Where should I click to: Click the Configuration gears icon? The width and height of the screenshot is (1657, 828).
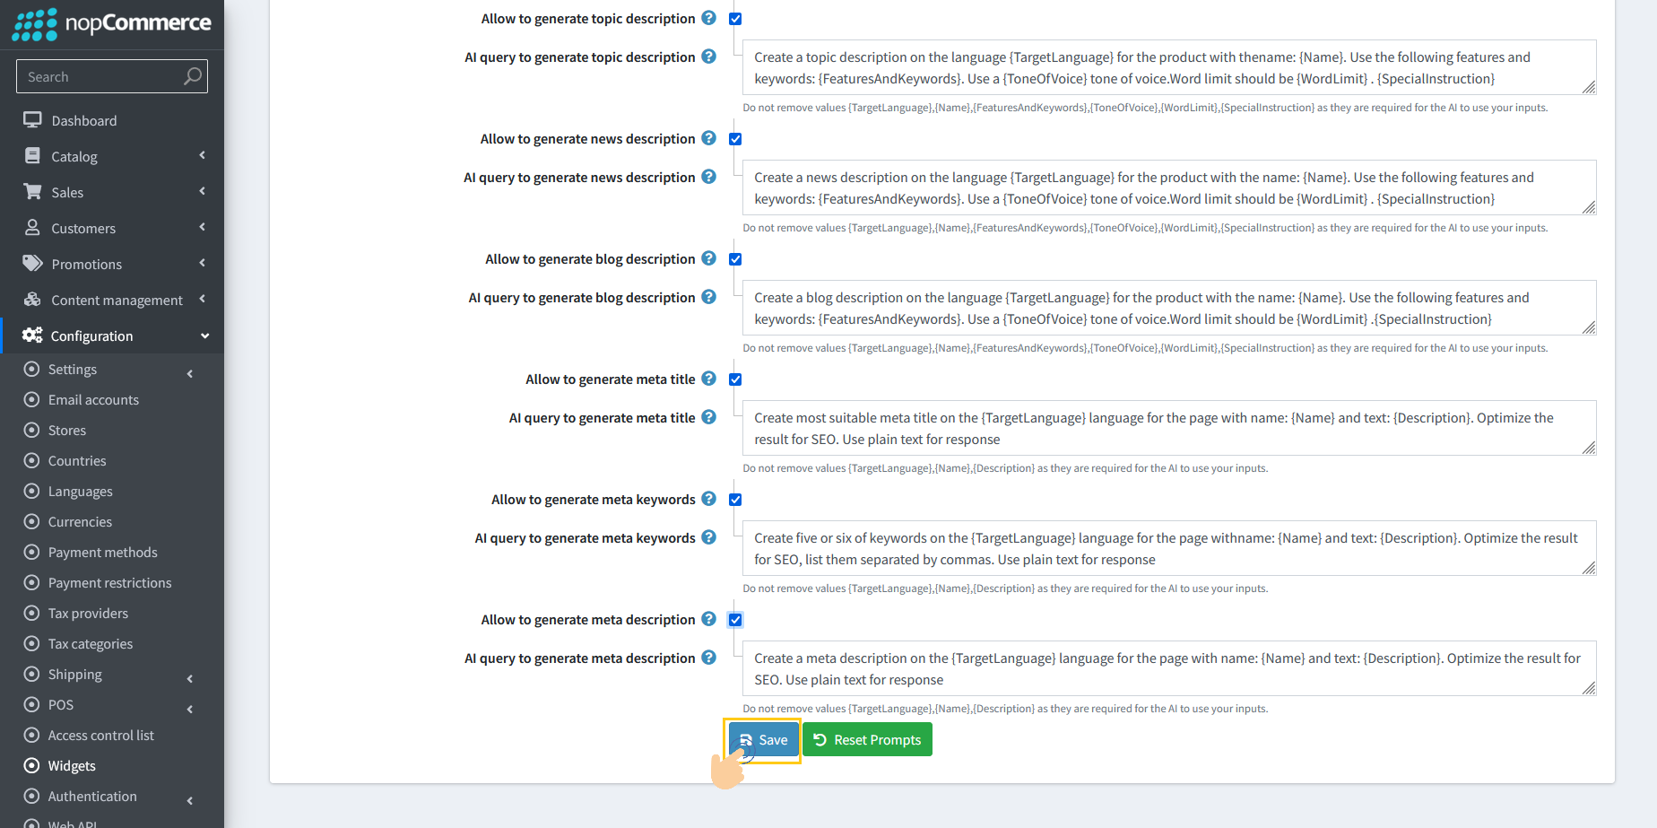(x=32, y=335)
